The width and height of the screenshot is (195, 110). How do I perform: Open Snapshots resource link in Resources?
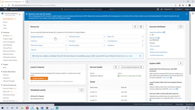111,46
